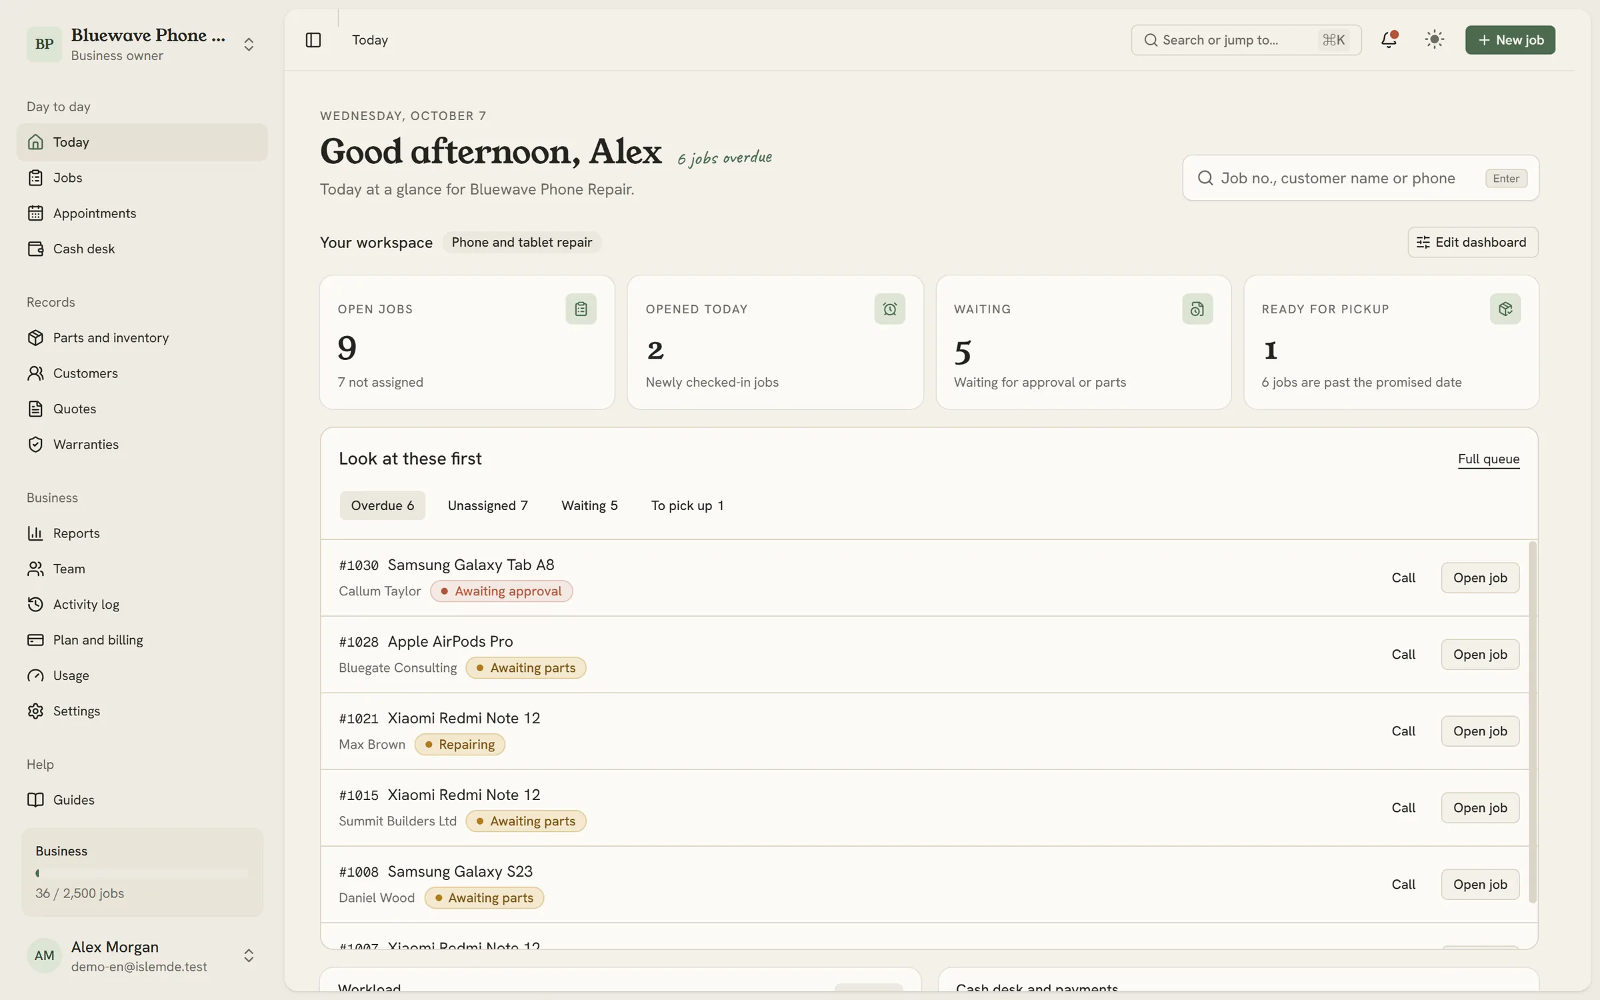Switch to the Unassigned 7 tab
The height and width of the screenshot is (1000, 1600).
coord(487,505)
